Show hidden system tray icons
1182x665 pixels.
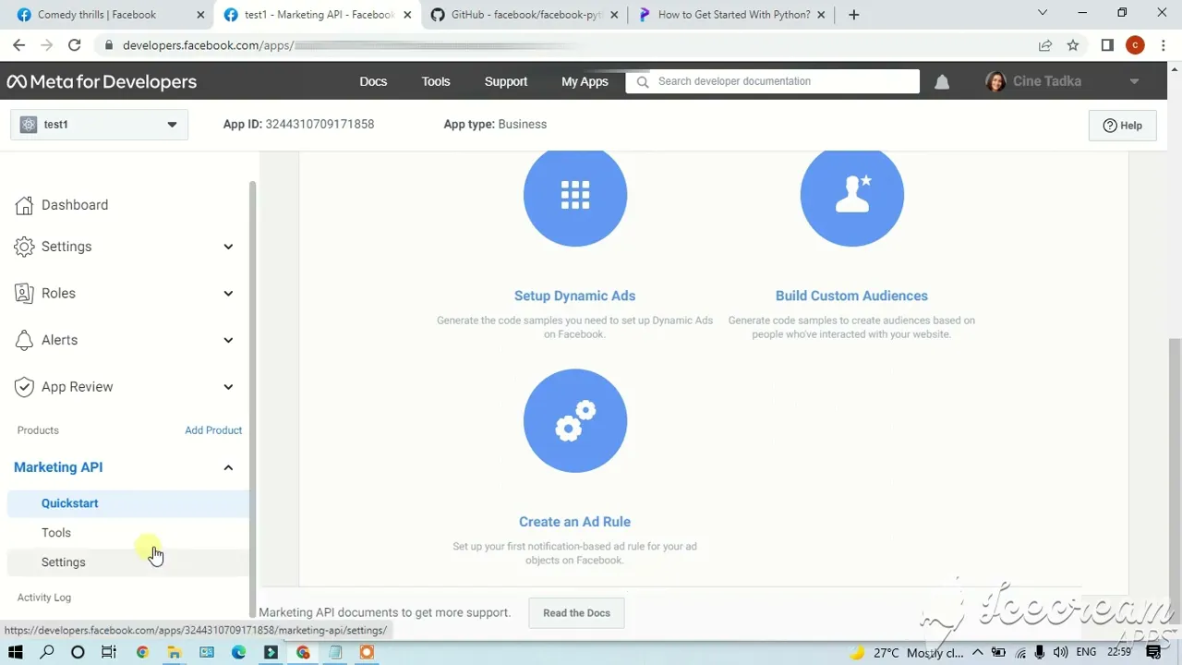(x=977, y=652)
